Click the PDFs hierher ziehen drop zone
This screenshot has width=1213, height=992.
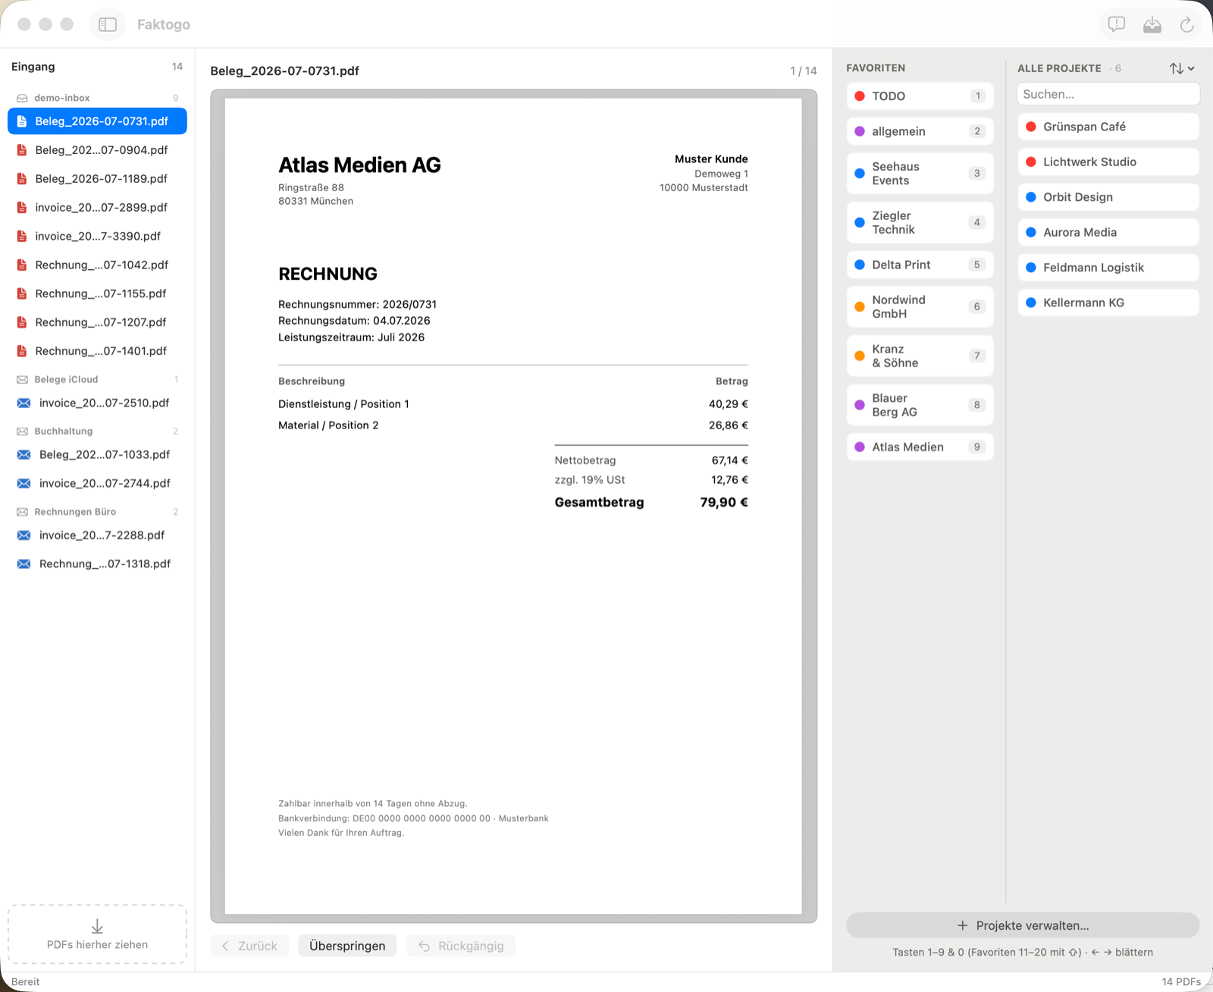pos(97,934)
